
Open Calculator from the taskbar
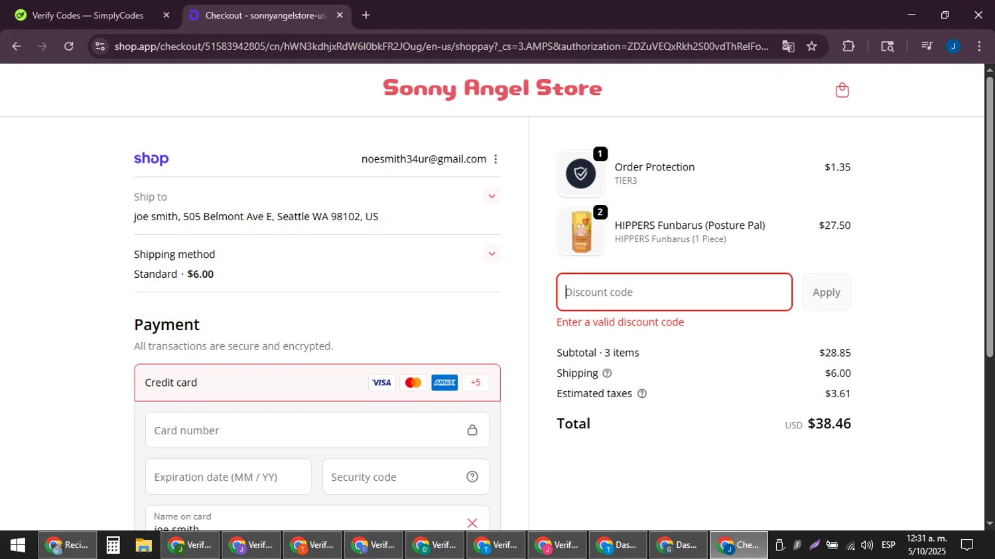point(113,545)
